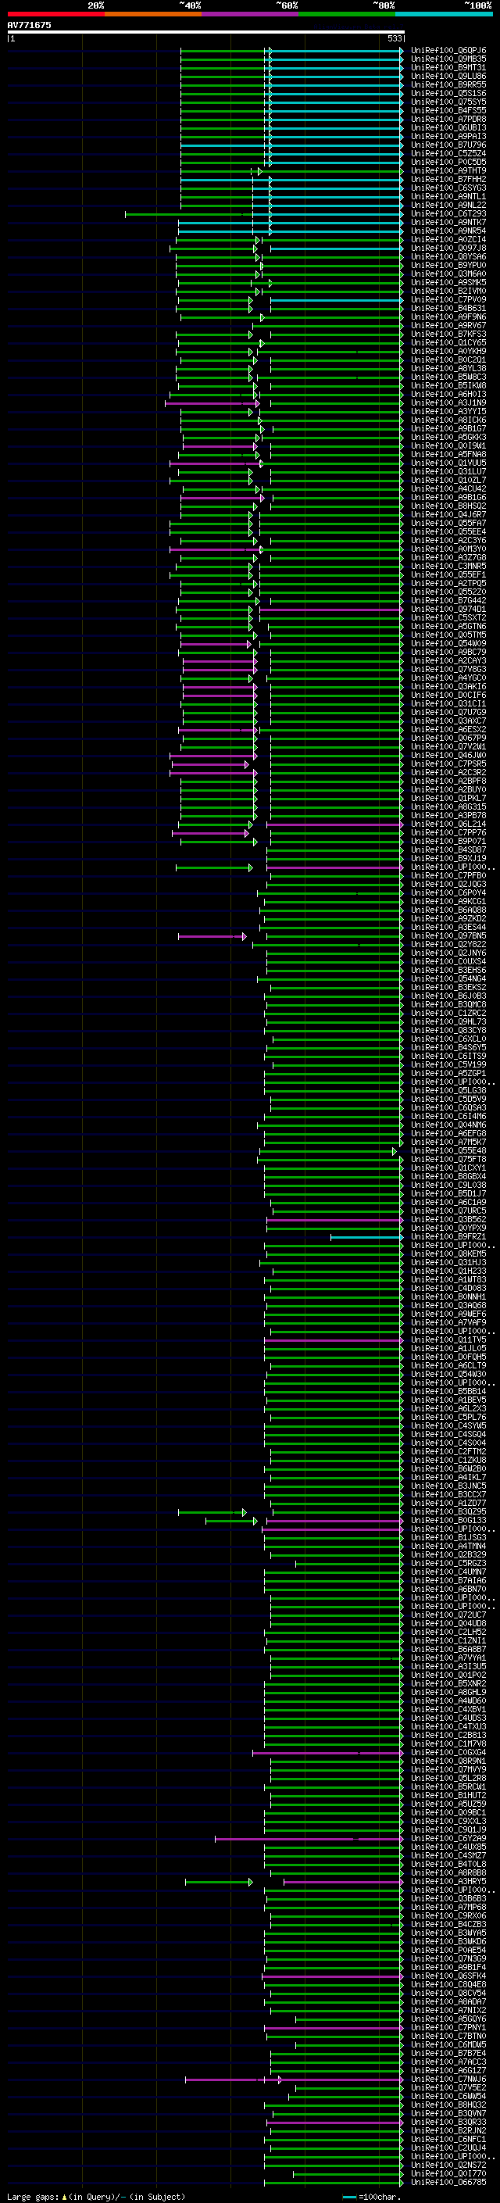Click label UniRef100_B4FS55
The image size is (500, 2203).
pyautogui.click(x=448, y=110)
